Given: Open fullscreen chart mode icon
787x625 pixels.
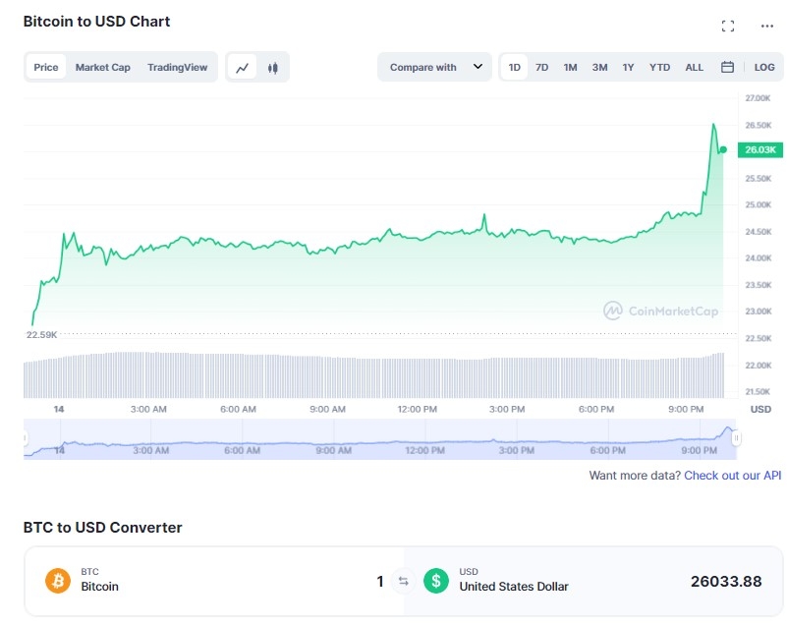Looking at the screenshot, I should [x=728, y=27].
